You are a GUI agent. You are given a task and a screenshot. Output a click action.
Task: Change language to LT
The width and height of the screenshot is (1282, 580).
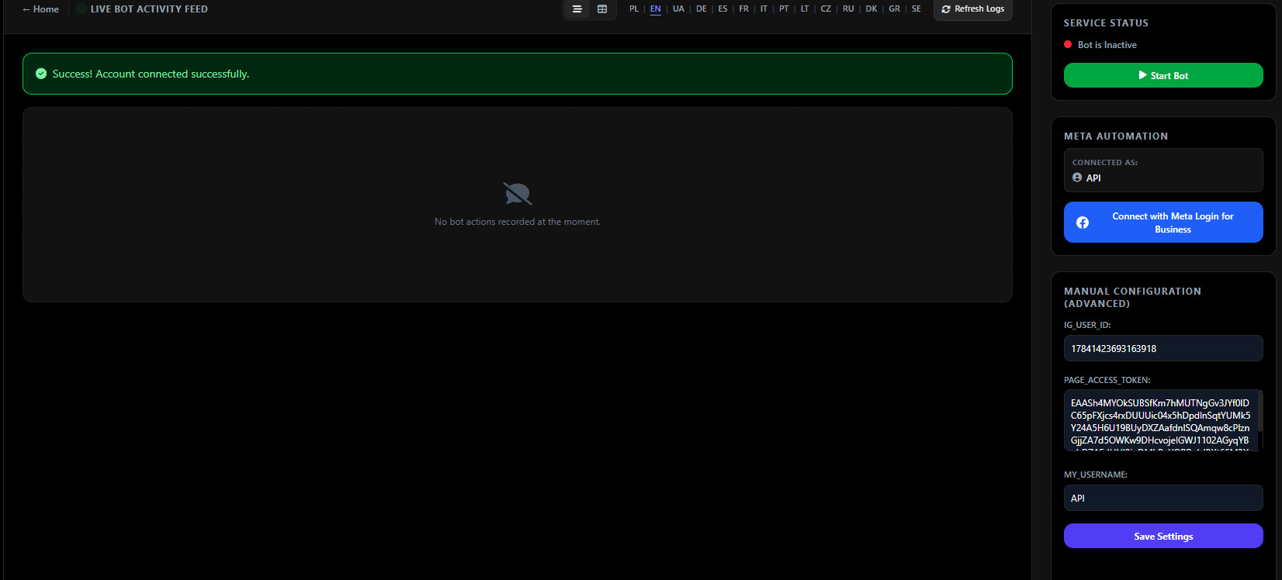coord(805,9)
